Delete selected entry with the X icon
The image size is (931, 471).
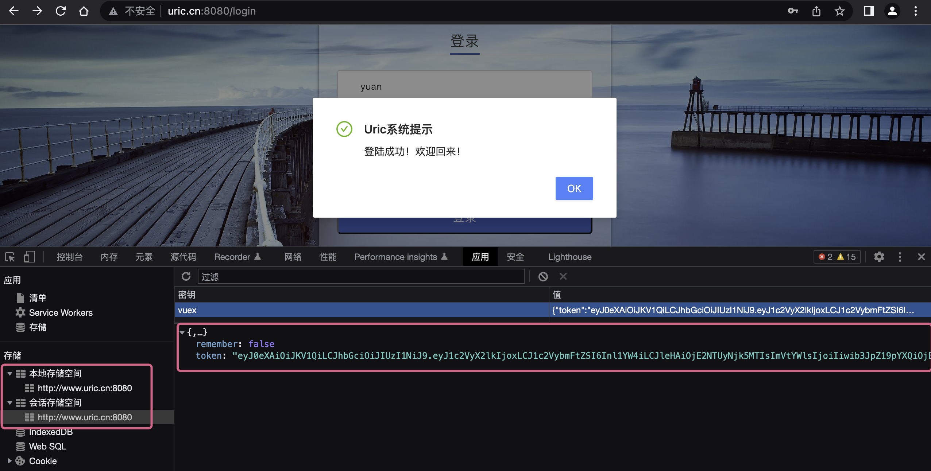[563, 277]
